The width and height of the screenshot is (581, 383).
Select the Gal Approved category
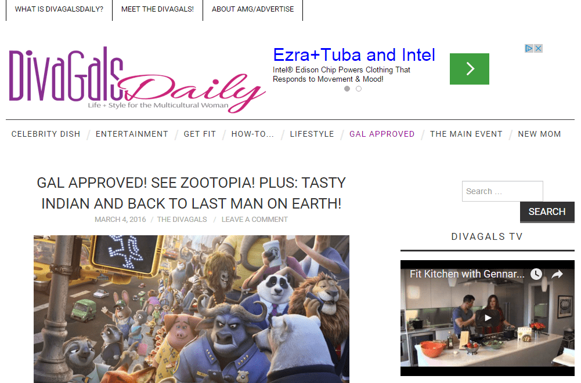(382, 134)
